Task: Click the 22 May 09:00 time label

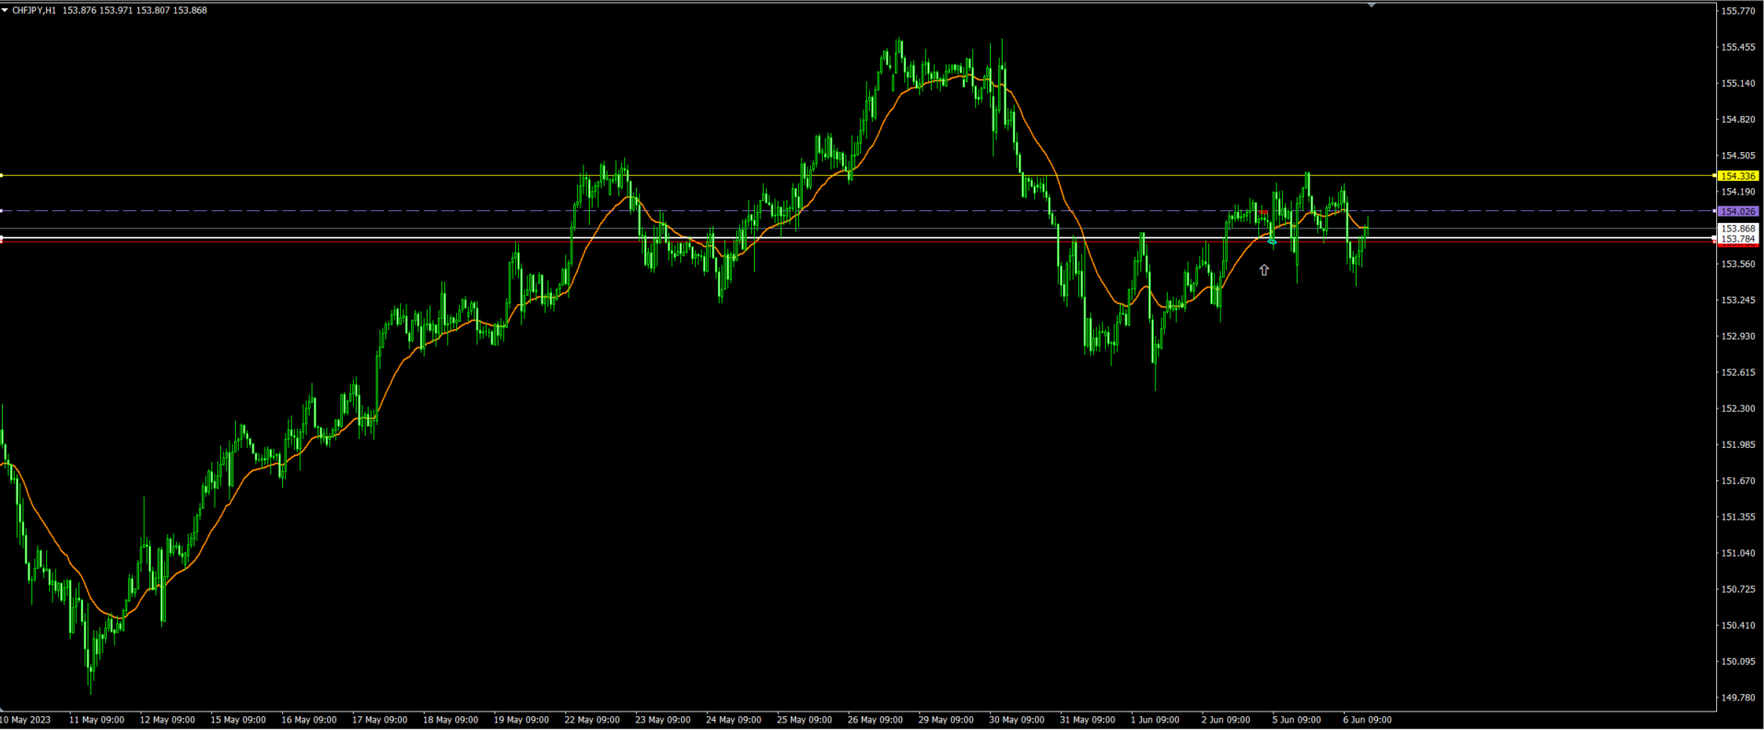Action: (592, 720)
